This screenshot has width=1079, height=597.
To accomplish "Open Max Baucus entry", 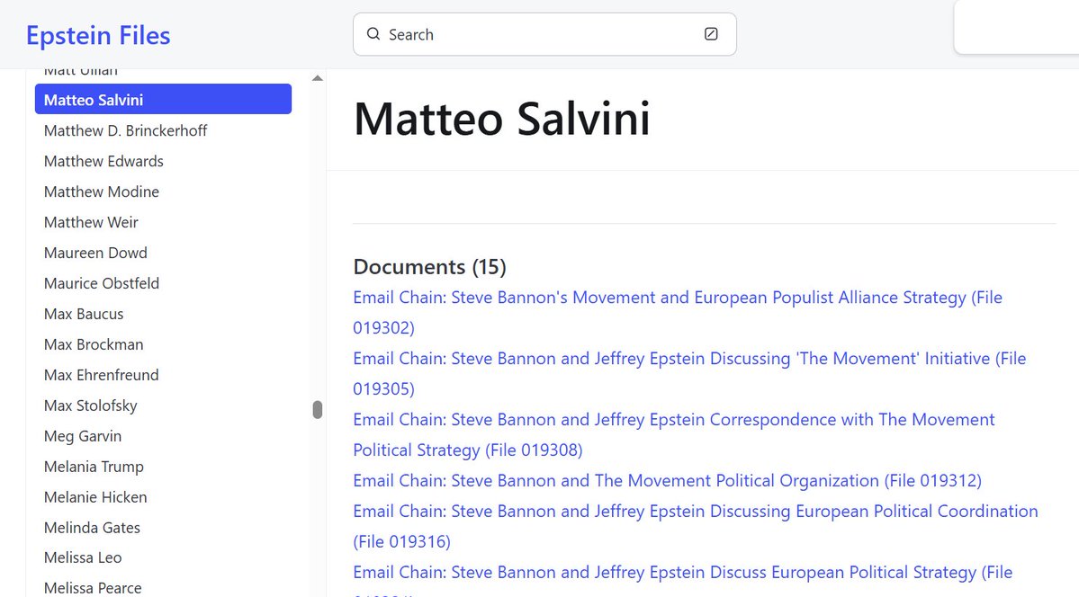I will 84,314.
